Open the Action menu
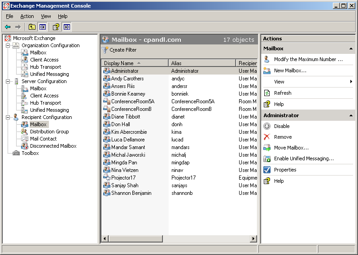 [x=27, y=16]
